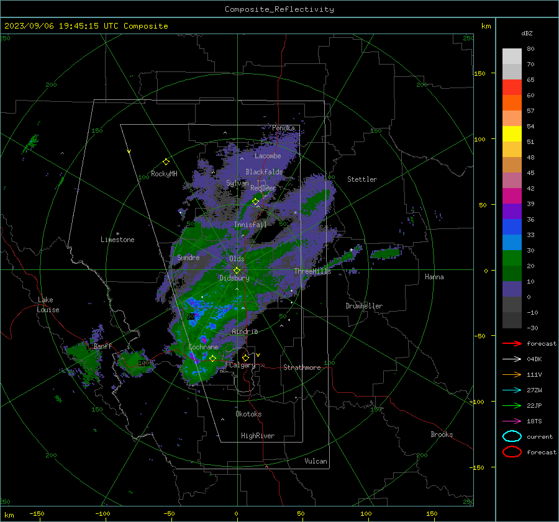Click the cyan 27ZW arrow icon
Screen dimensions: 559x522
tap(512, 390)
